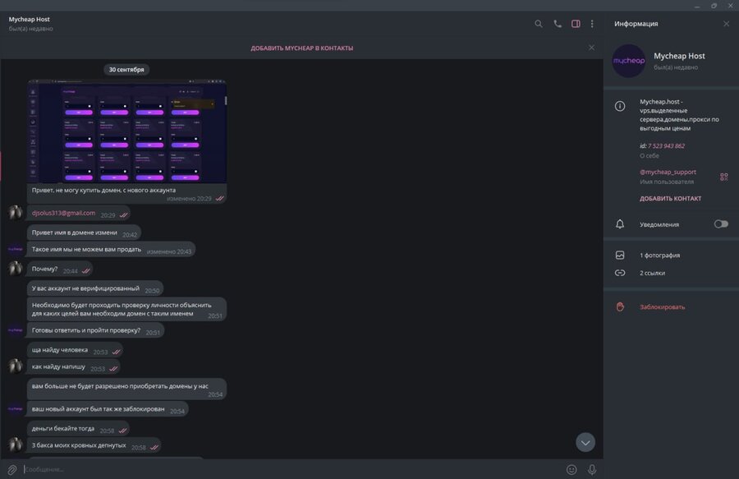Screen dimensions: 739x479
Task: Start a voice call with the phone icon
Action: click(558, 24)
